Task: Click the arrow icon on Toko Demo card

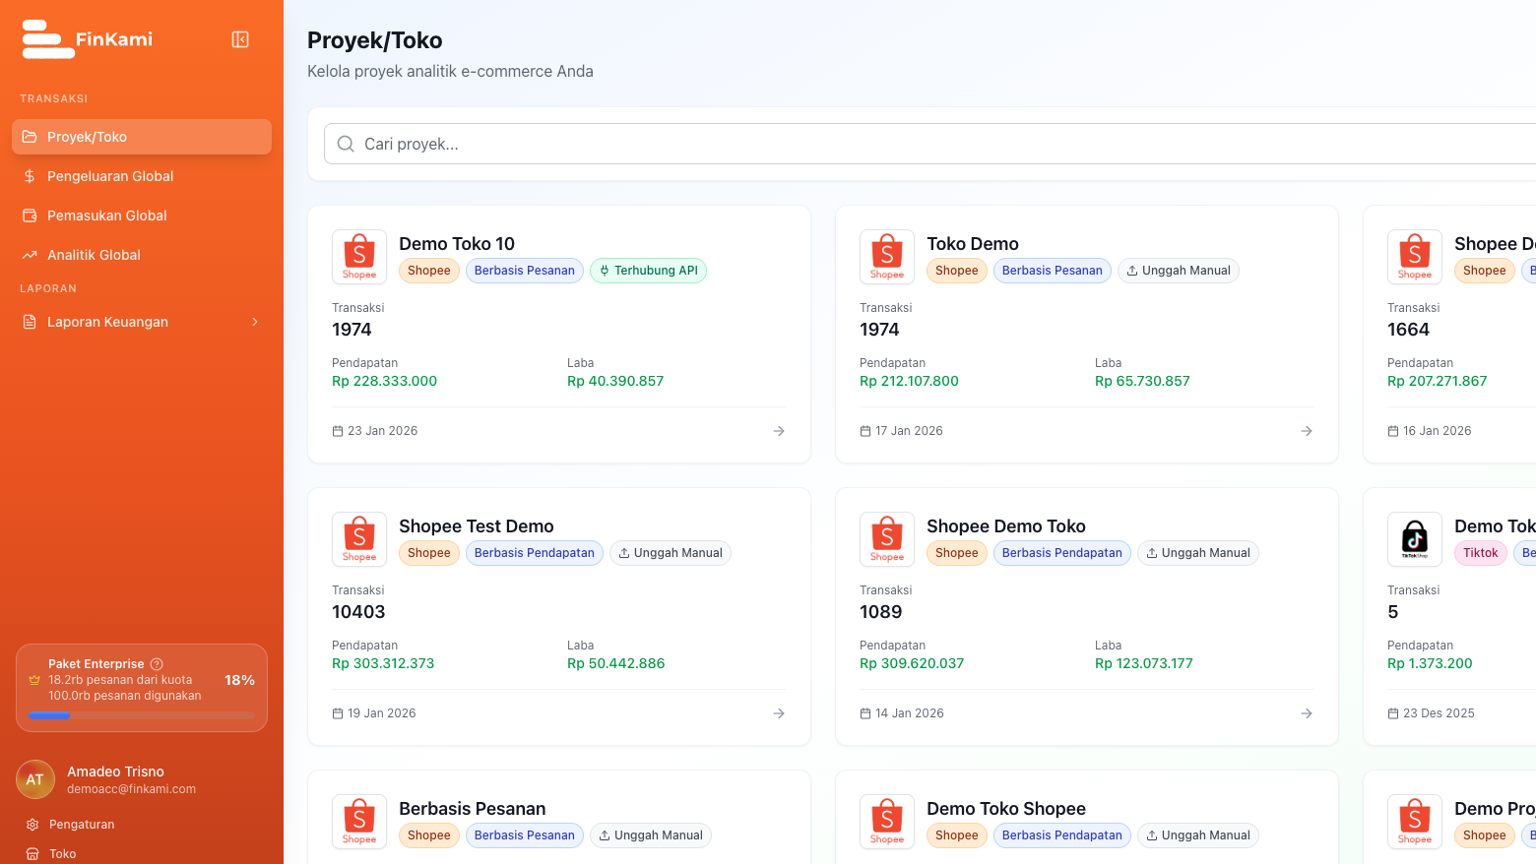Action: (1307, 431)
